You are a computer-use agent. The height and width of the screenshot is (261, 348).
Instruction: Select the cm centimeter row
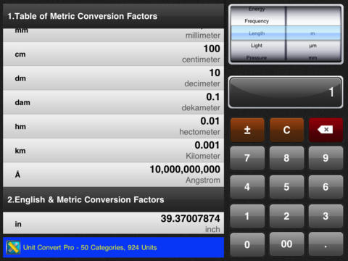click(x=113, y=54)
